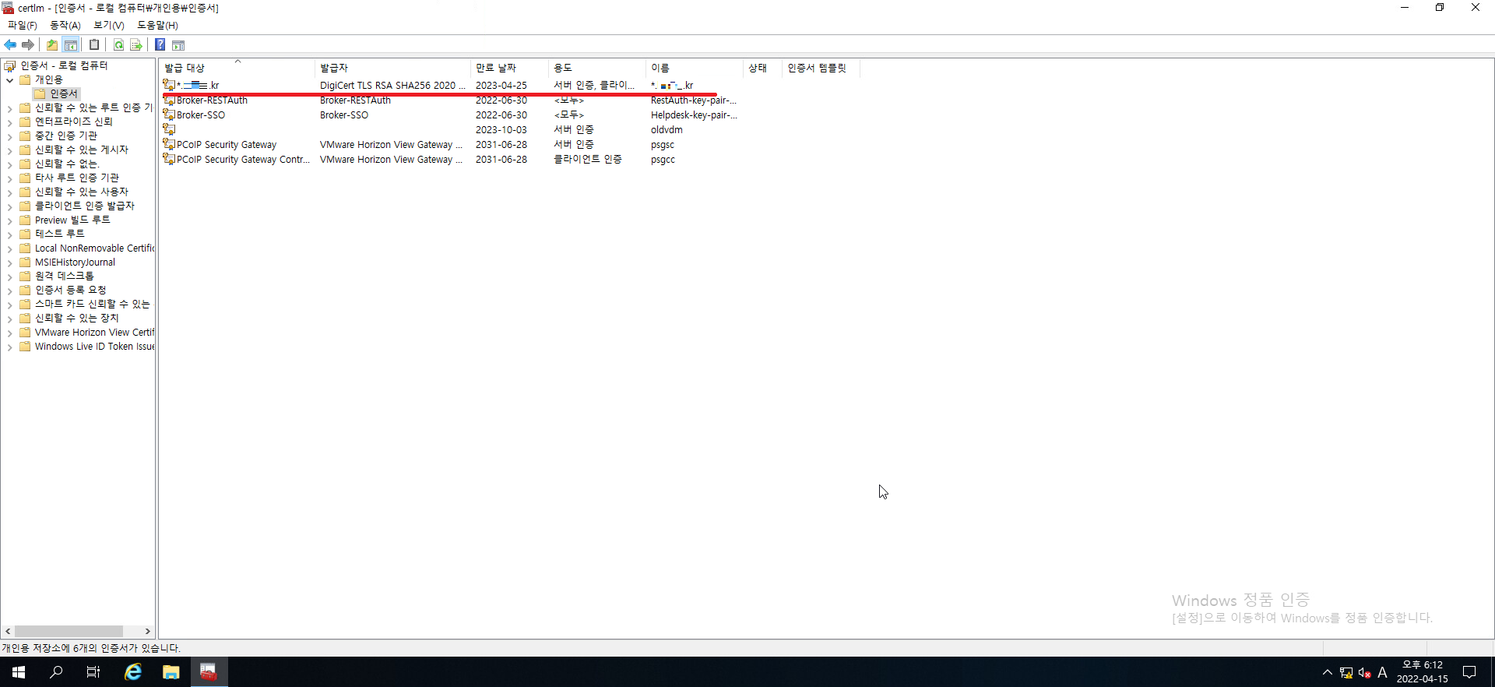Click RestAuth-key-pair name cell
1495x687 pixels.
[x=694, y=100]
